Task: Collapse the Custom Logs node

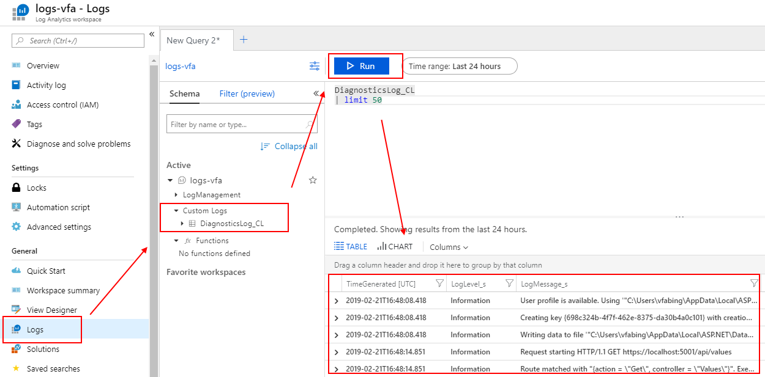Action: [x=176, y=210]
